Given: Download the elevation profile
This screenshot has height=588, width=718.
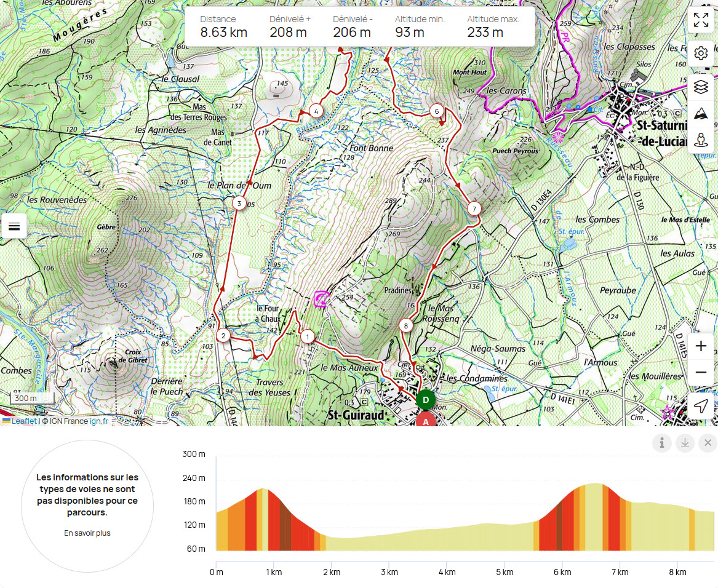Looking at the screenshot, I should [x=685, y=443].
